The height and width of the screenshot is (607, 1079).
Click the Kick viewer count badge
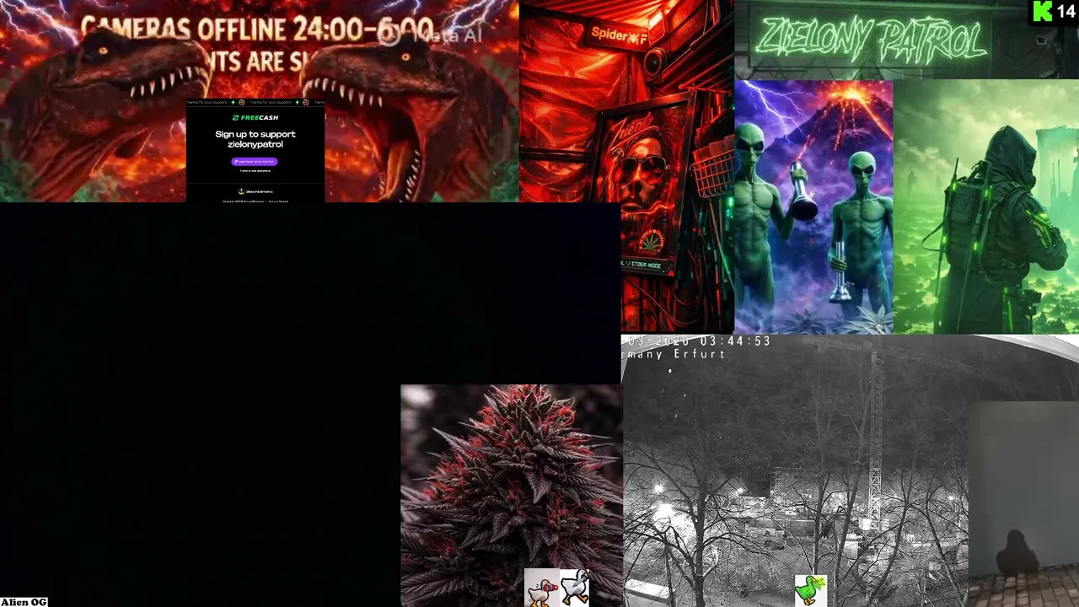(1054, 12)
